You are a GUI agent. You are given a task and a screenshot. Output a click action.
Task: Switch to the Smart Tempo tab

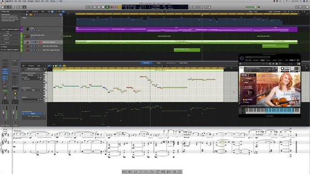[x=183, y=63]
